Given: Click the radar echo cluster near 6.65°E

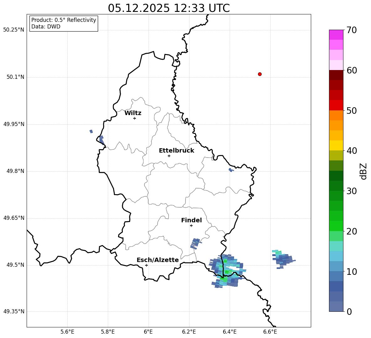Looking at the screenshot, I should [x=283, y=259].
